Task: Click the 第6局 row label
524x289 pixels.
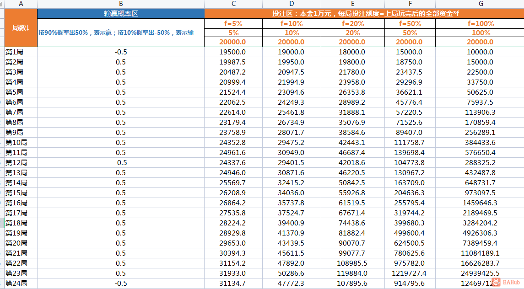Action: point(21,102)
